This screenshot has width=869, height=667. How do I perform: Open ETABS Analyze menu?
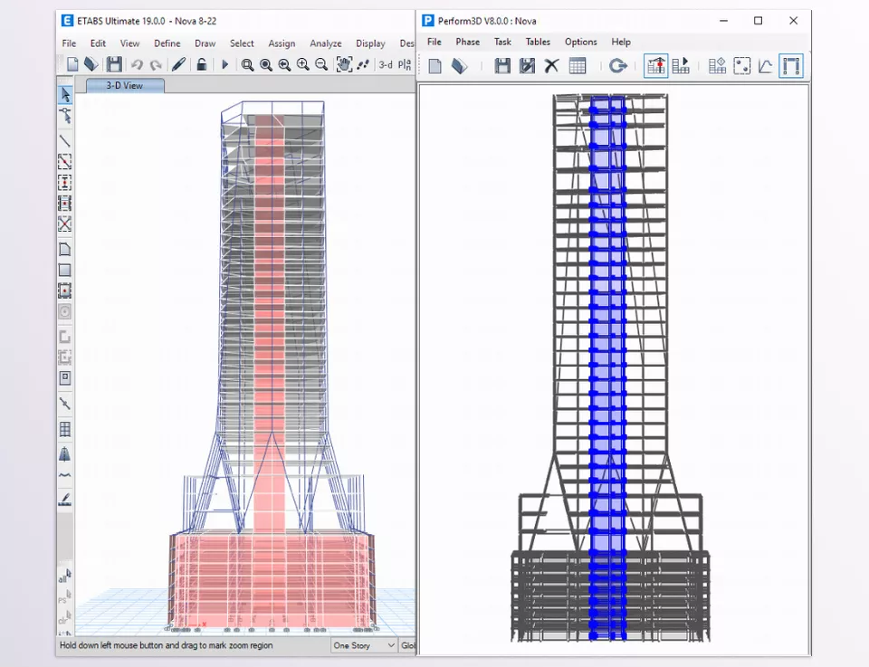(325, 43)
